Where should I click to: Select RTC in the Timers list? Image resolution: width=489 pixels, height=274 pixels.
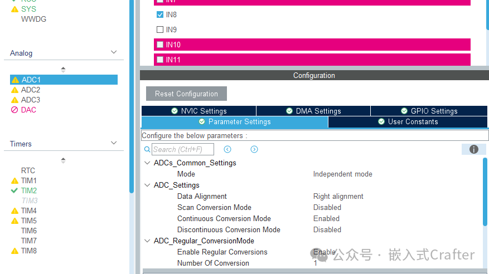click(28, 170)
